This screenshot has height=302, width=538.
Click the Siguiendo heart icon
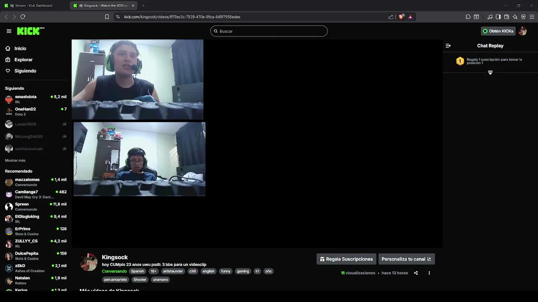[8, 71]
